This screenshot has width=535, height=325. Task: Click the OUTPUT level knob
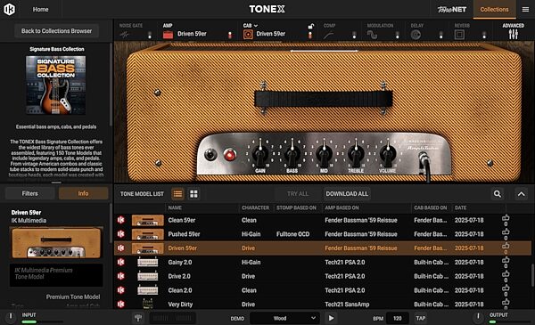point(478,317)
